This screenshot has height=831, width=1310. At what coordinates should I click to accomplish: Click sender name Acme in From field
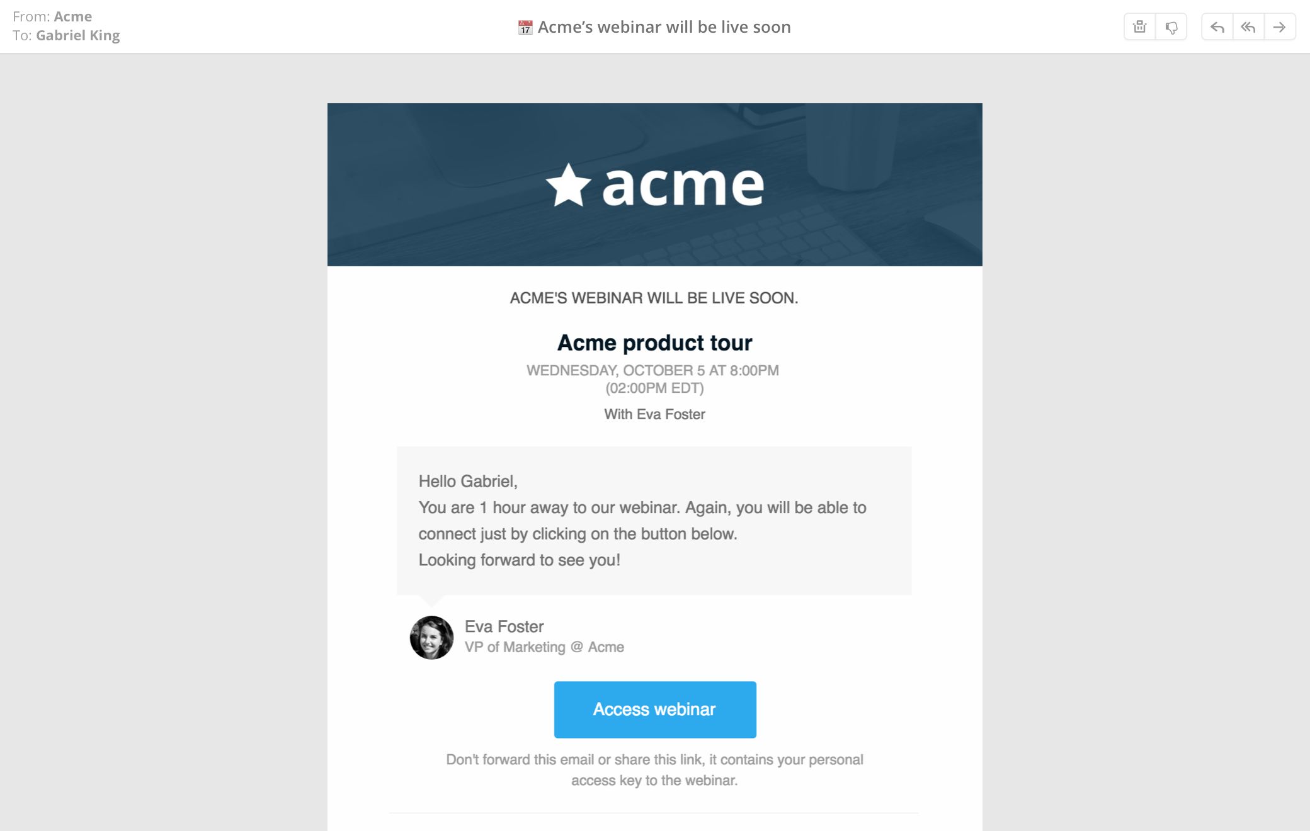(73, 16)
